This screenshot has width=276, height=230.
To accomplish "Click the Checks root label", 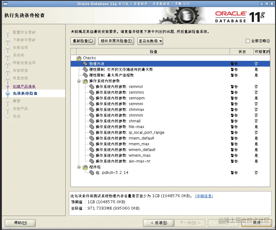I will coord(89,58).
